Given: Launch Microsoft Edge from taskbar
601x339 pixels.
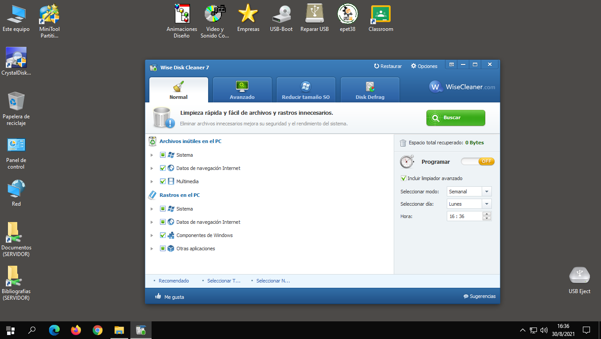Looking at the screenshot, I should [54, 330].
